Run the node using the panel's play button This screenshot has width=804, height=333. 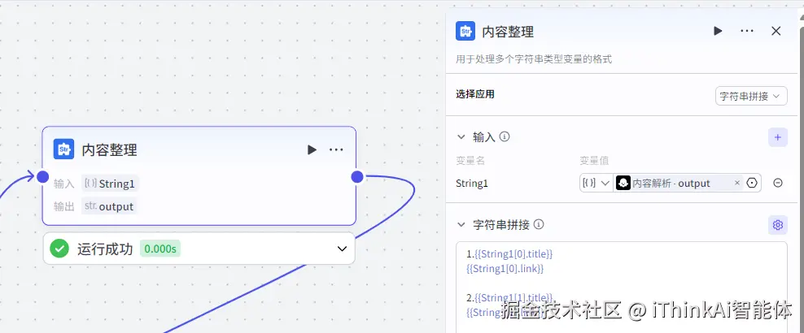click(718, 31)
